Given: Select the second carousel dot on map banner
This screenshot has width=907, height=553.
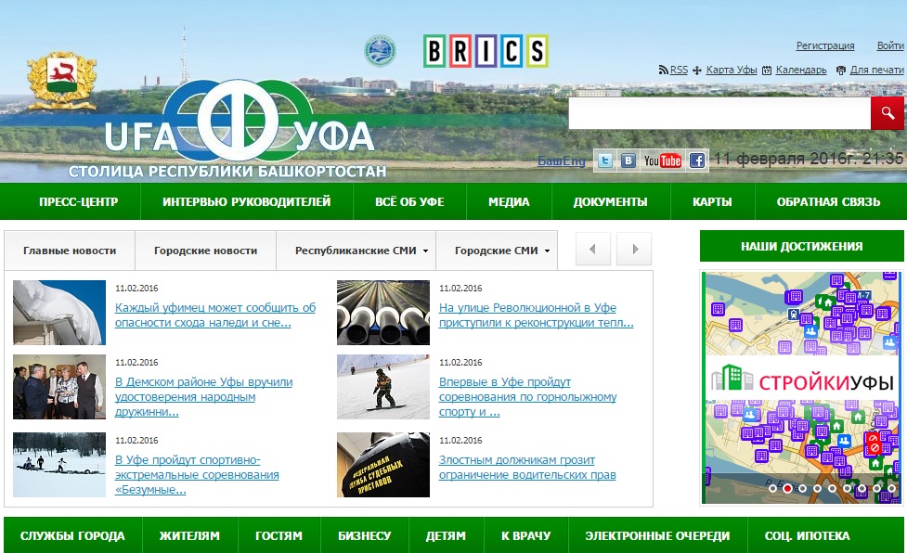Looking at the screenshot, I should 787,488.
